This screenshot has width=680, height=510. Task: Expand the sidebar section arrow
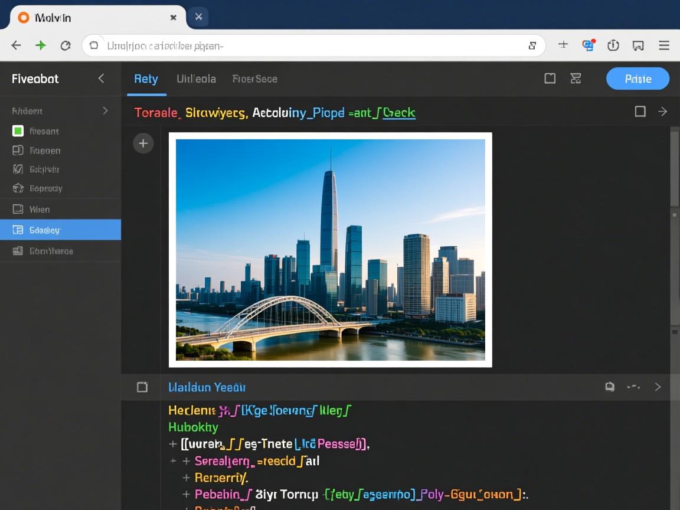click(x=105, y=110)
